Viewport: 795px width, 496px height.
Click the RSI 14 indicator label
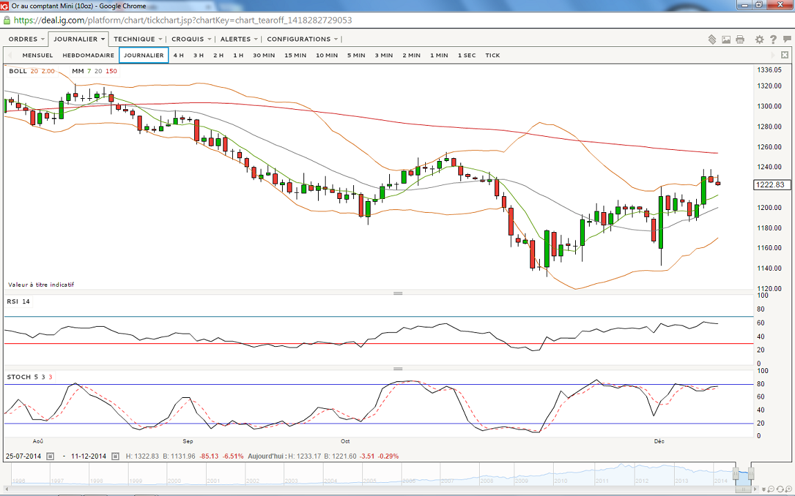[x=18, y=301]
